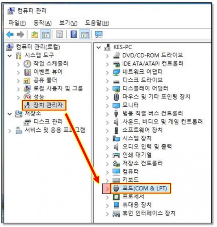Click the show/hide action pane toolbar icon

click(x=85, y=34)
